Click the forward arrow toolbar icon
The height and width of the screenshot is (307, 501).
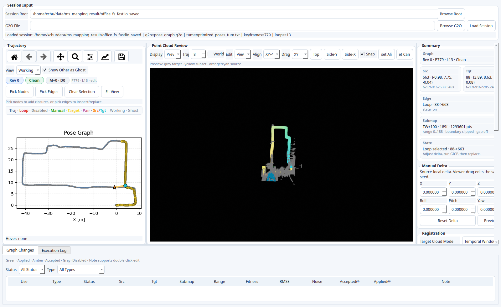coord(44,57)
